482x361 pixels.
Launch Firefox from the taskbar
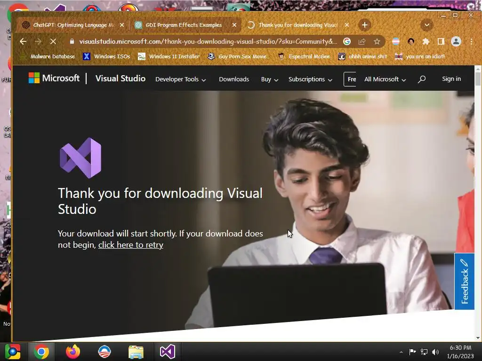tap(73, 352)
